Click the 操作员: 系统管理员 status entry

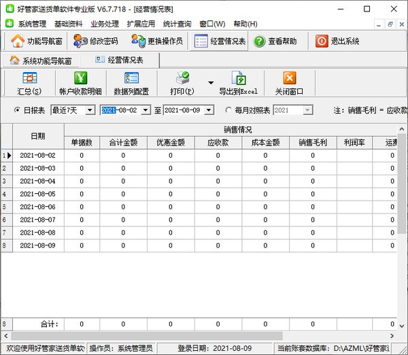click(x=121, y=348)
